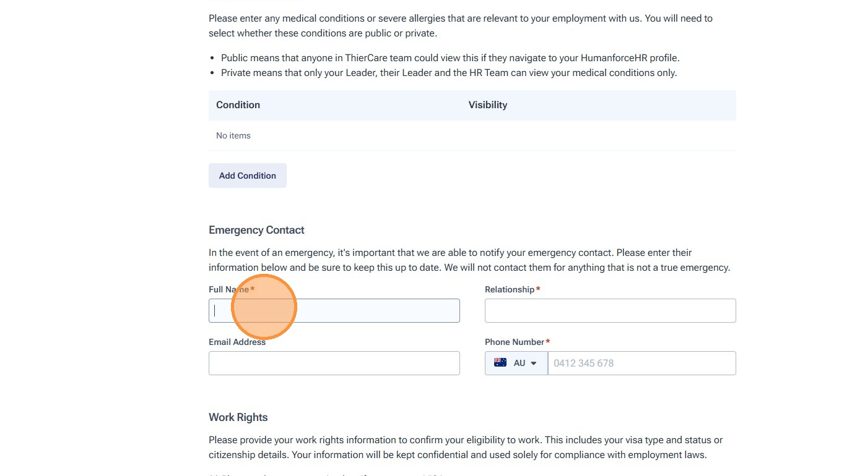Click the Condition column header
Screen dimensions: 852x476
[238, 105]
